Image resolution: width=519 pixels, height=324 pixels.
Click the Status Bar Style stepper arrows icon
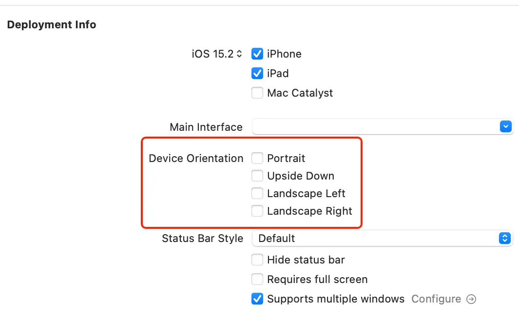[x=505, y=238]
